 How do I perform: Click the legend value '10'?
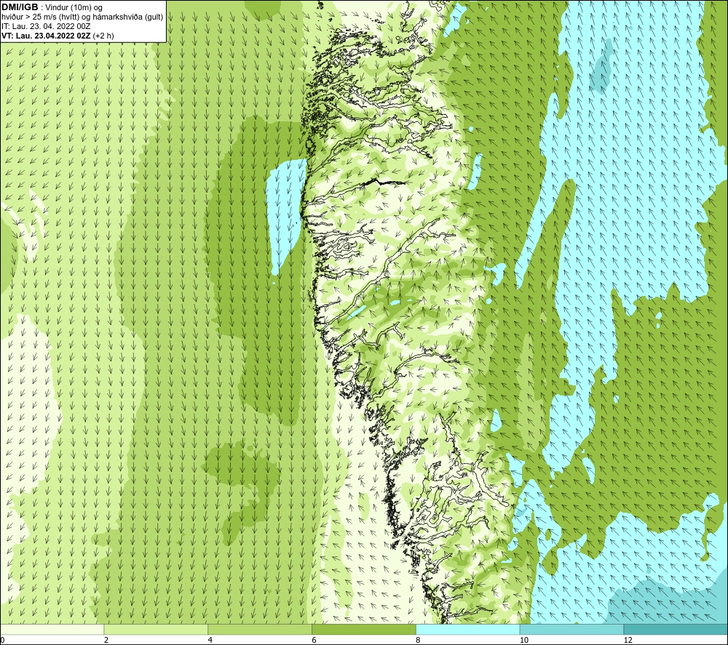click(524, 640)
